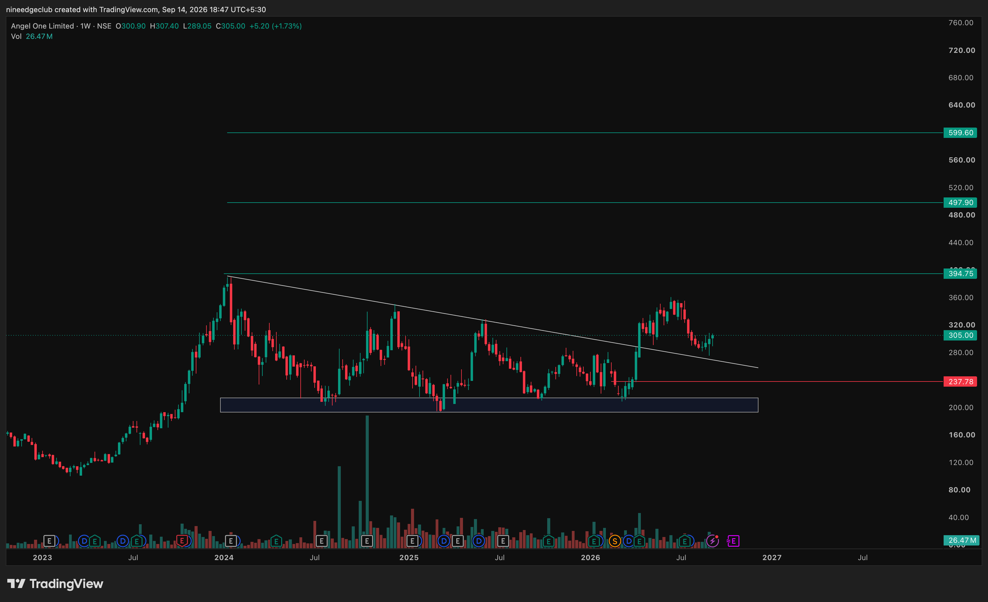Click the 2026 label on the time axis
The height and width of the screenshot is (602, 988).
pyautogui.click(x=590, y=558)
